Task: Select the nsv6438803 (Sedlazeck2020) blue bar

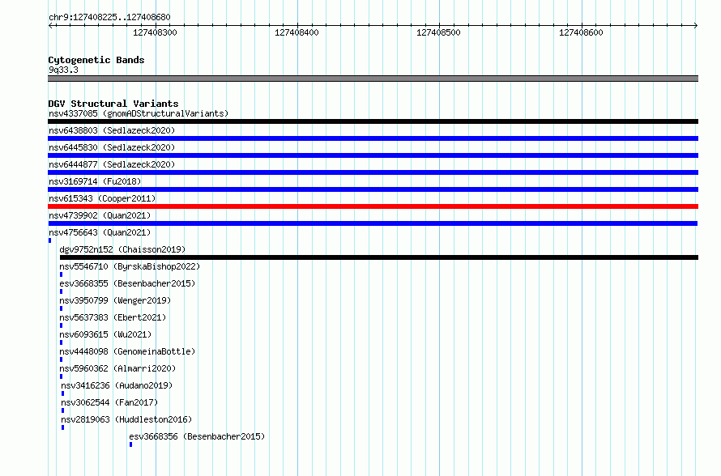Action: pos(373,138)
